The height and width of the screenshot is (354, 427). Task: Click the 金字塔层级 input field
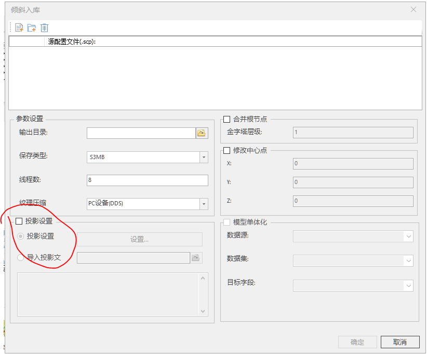tap(353, 133)
